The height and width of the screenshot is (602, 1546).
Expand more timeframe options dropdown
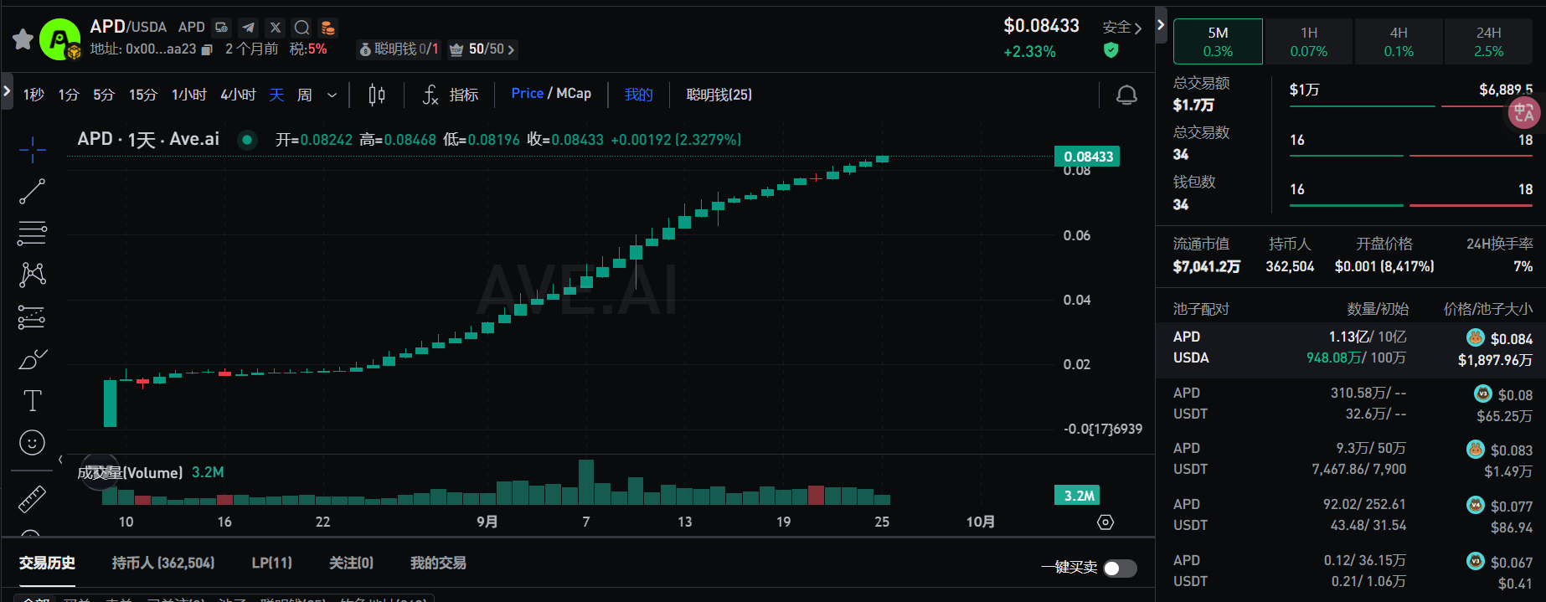tap(332, 95)
